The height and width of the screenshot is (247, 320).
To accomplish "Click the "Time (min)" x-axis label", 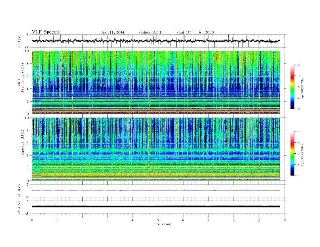I will [162, 224].
